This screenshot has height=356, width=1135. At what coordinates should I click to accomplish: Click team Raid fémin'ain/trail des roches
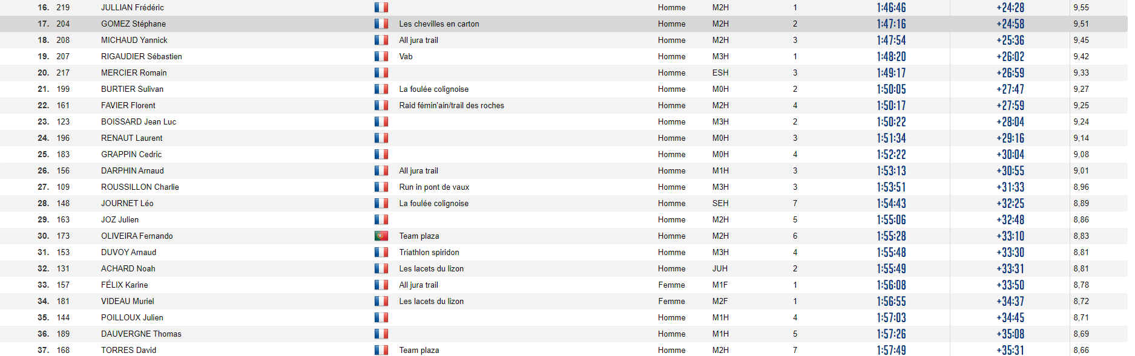pyautogui.click(x=451, y=105)
